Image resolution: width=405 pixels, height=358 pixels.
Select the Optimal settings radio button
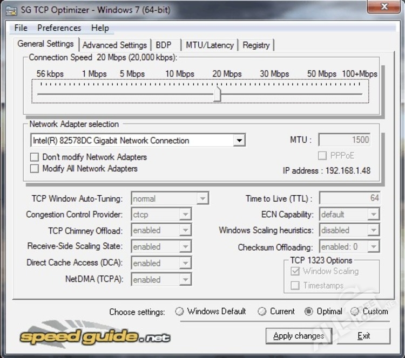309,312
